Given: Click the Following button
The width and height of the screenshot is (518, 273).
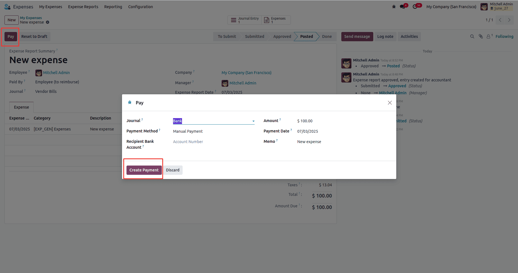Looking at the screenshot, I should [504, 36].
